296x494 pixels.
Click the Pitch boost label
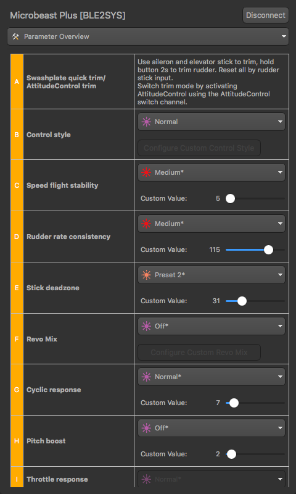(46, 441)
